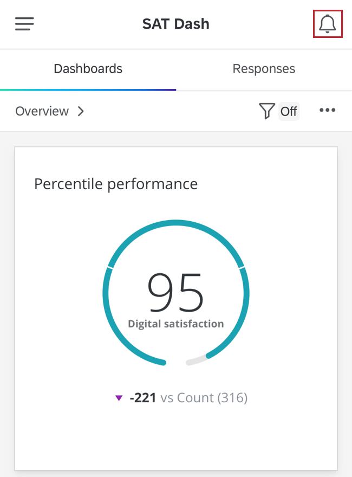Open the dashboard picker via Overview arrow

point(80,111)
